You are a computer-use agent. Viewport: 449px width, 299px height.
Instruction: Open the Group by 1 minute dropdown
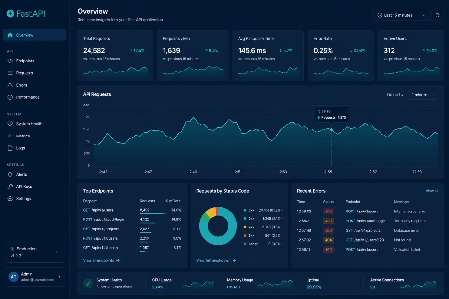click(x=423, y=95)
